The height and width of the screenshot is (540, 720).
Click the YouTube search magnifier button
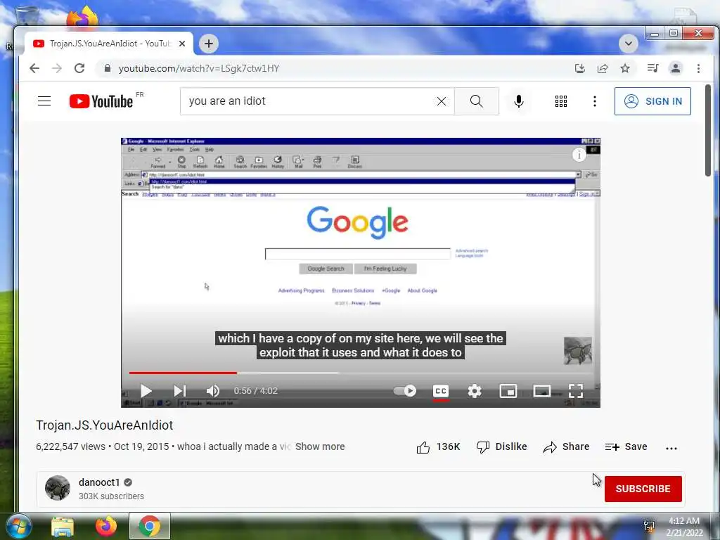click(477, 101)
